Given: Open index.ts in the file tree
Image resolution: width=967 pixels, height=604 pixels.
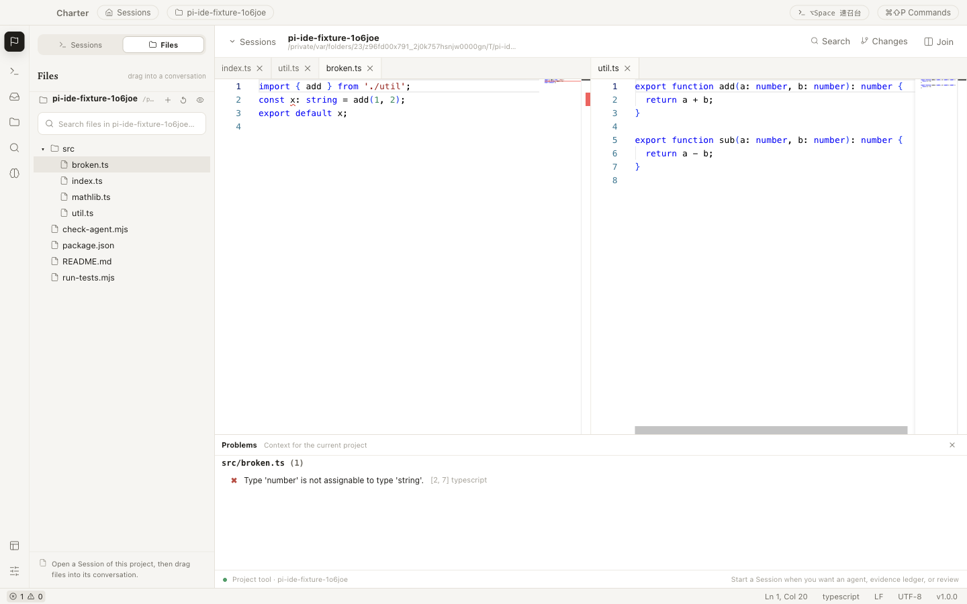Looking at the screenshot, I should pos(122,181).
